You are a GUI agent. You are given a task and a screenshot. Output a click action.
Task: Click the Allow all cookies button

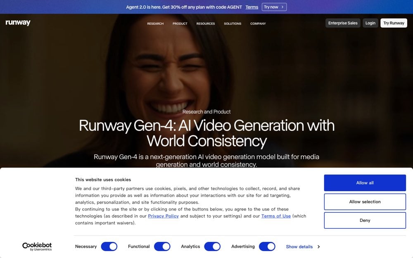[x=365, y=183]
